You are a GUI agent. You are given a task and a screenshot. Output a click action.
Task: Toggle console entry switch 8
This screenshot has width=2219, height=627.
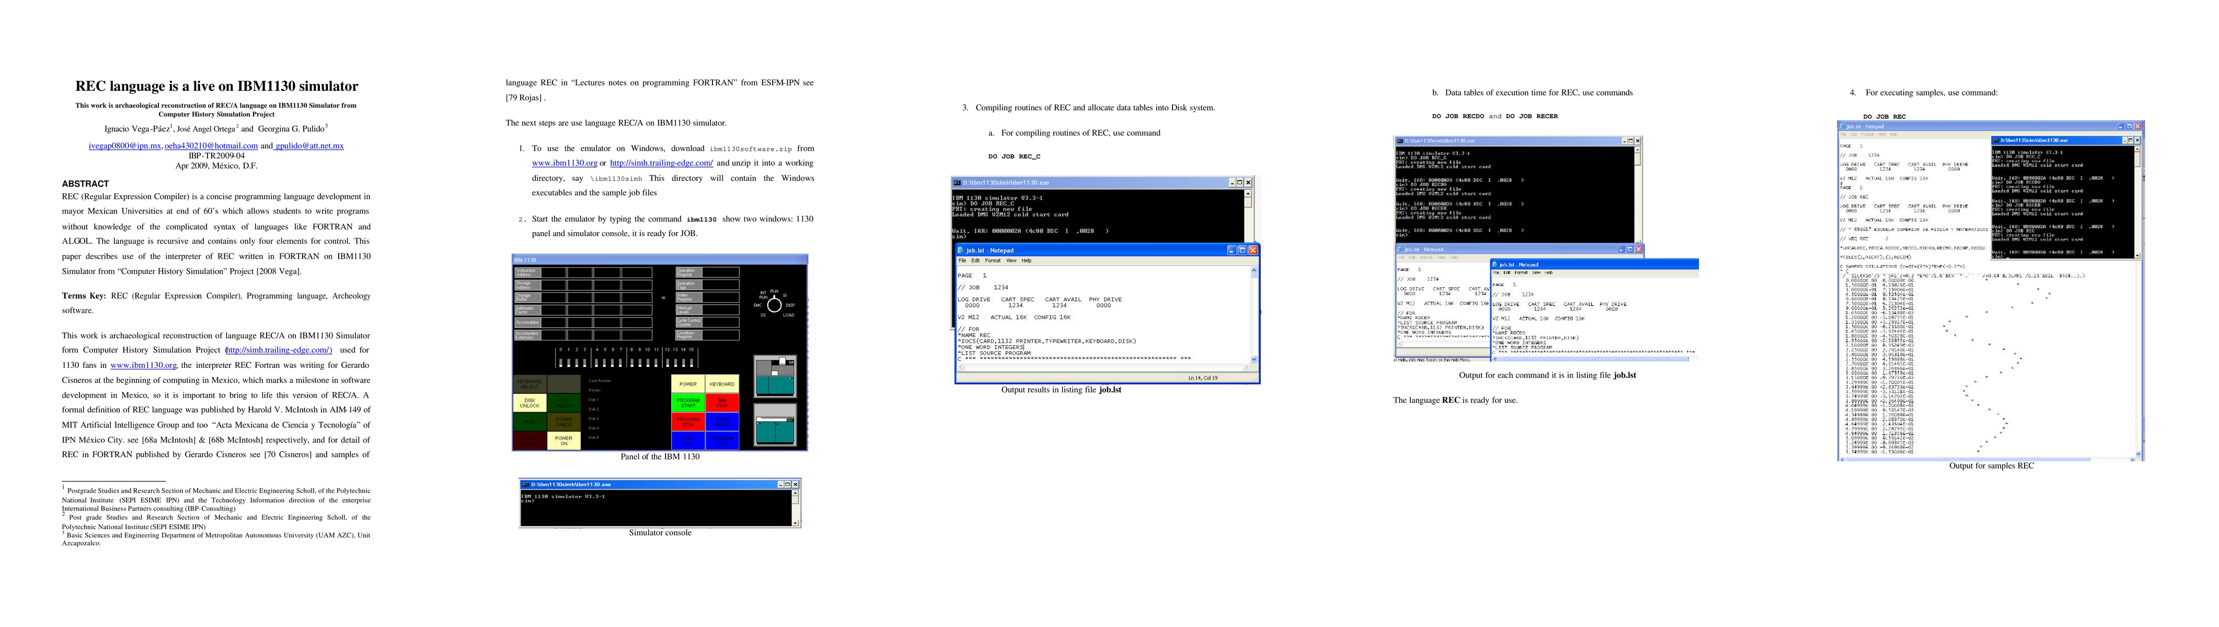tap(633, 364)
